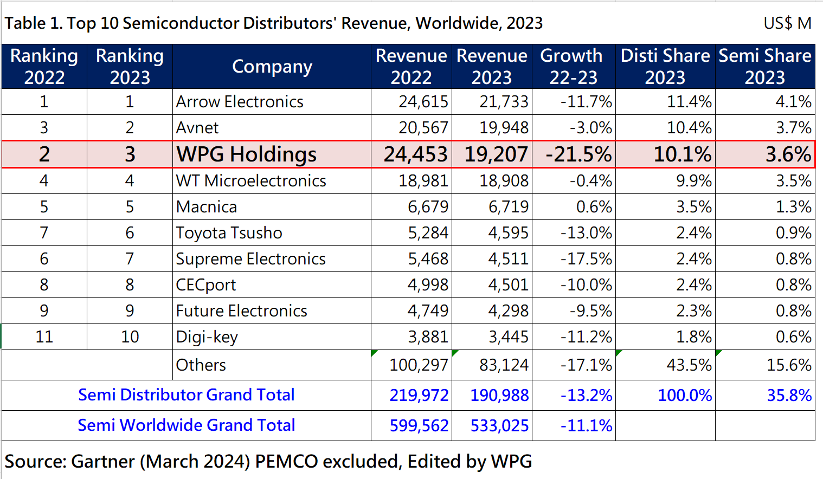823x479 pixels.
Task: Select the Growth 22-23 column header
Action: [x=573, y=67]
